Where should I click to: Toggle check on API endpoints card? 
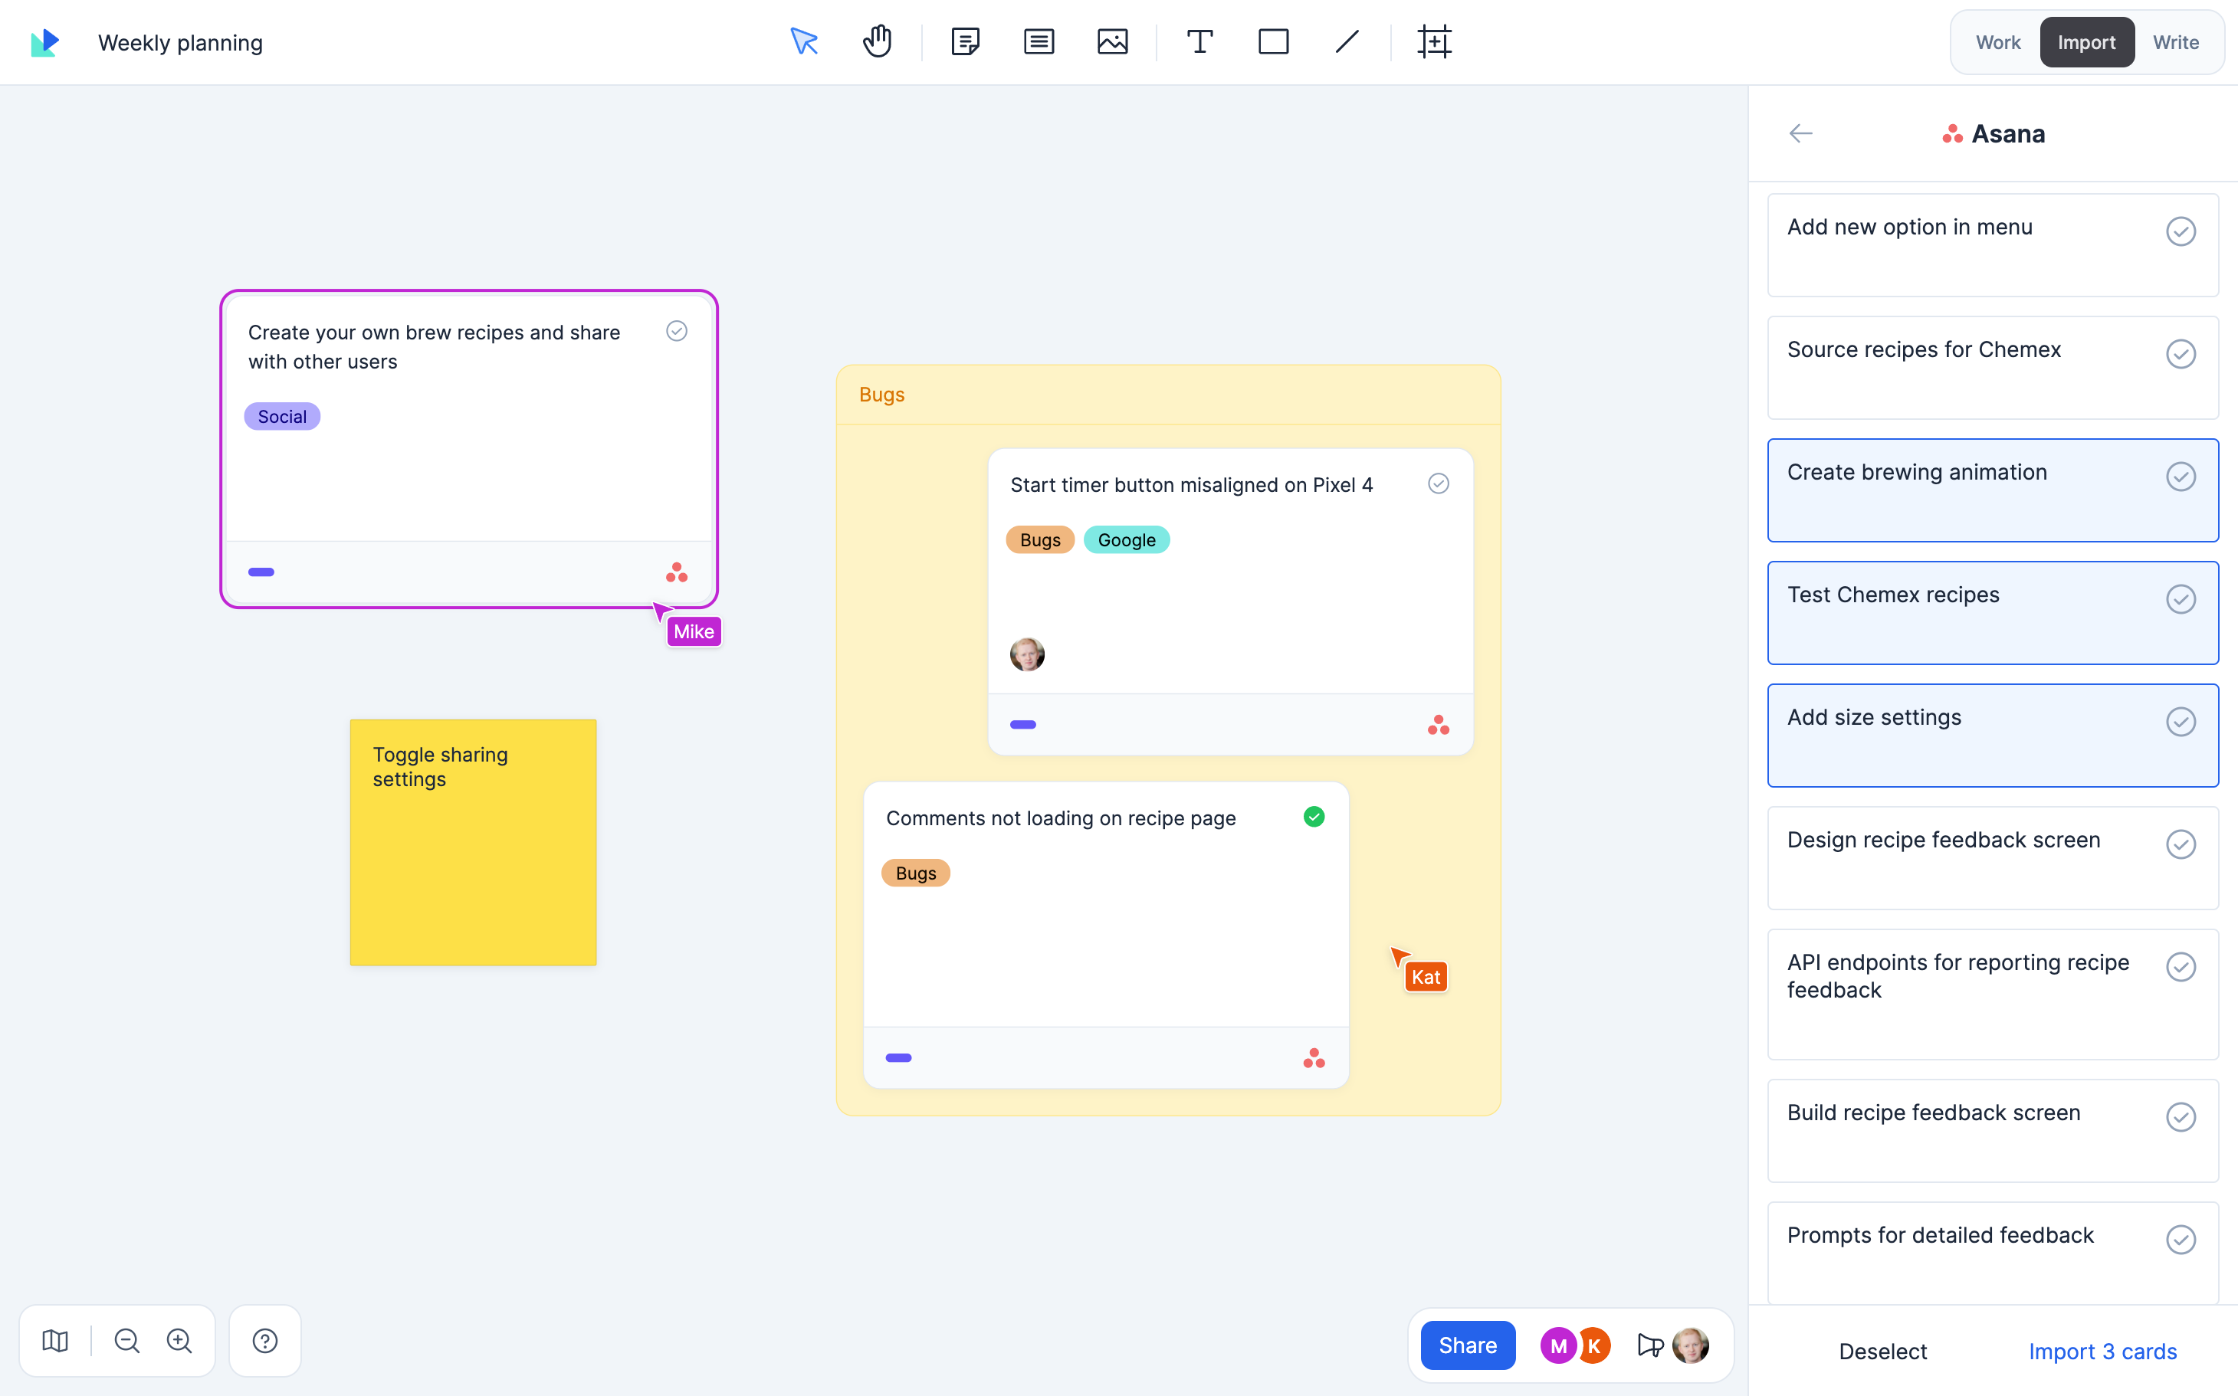(x=2181, y=967)
